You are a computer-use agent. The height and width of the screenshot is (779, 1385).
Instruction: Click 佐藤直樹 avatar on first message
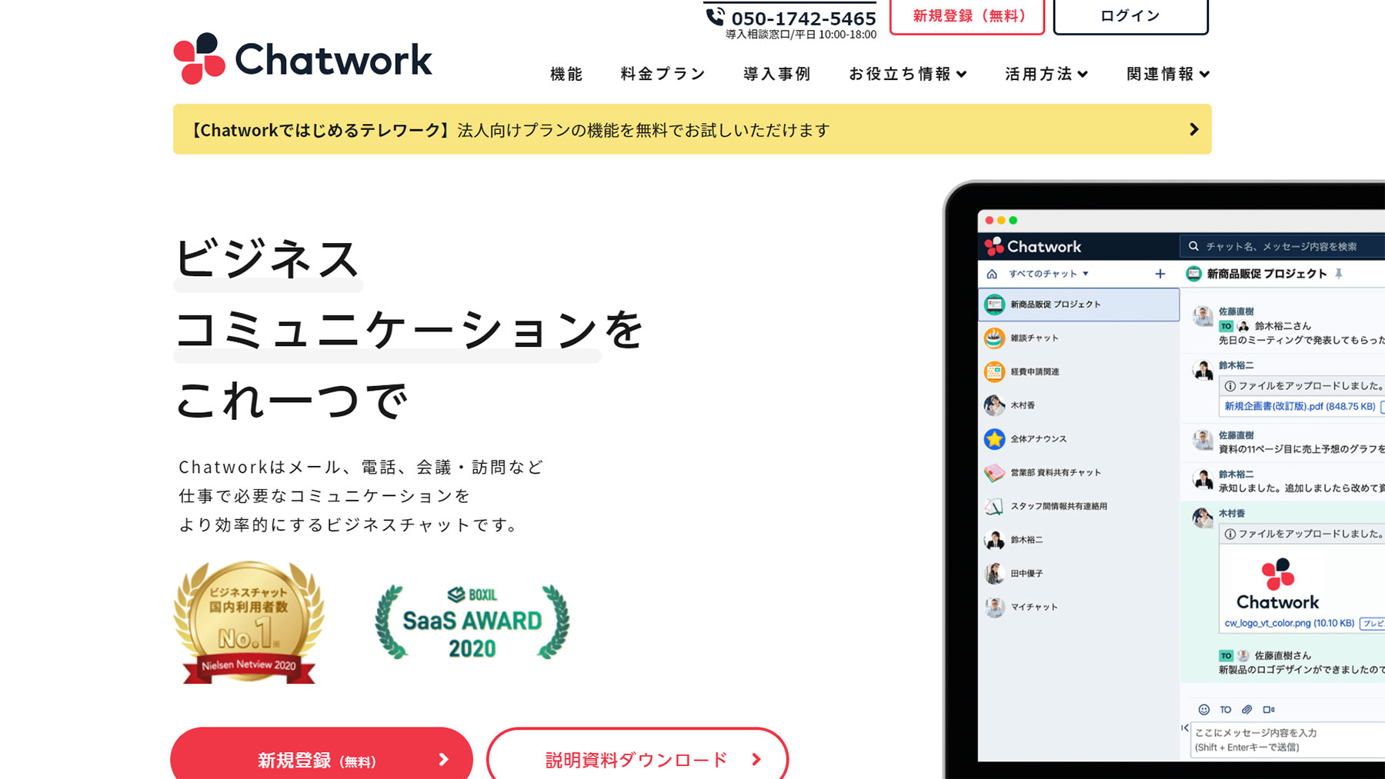tap(1203, 315)
